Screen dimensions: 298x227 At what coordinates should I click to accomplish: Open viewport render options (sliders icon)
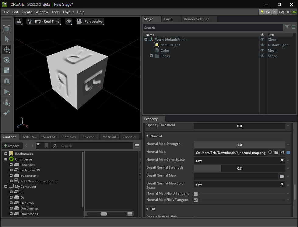(x=19, y=21)
